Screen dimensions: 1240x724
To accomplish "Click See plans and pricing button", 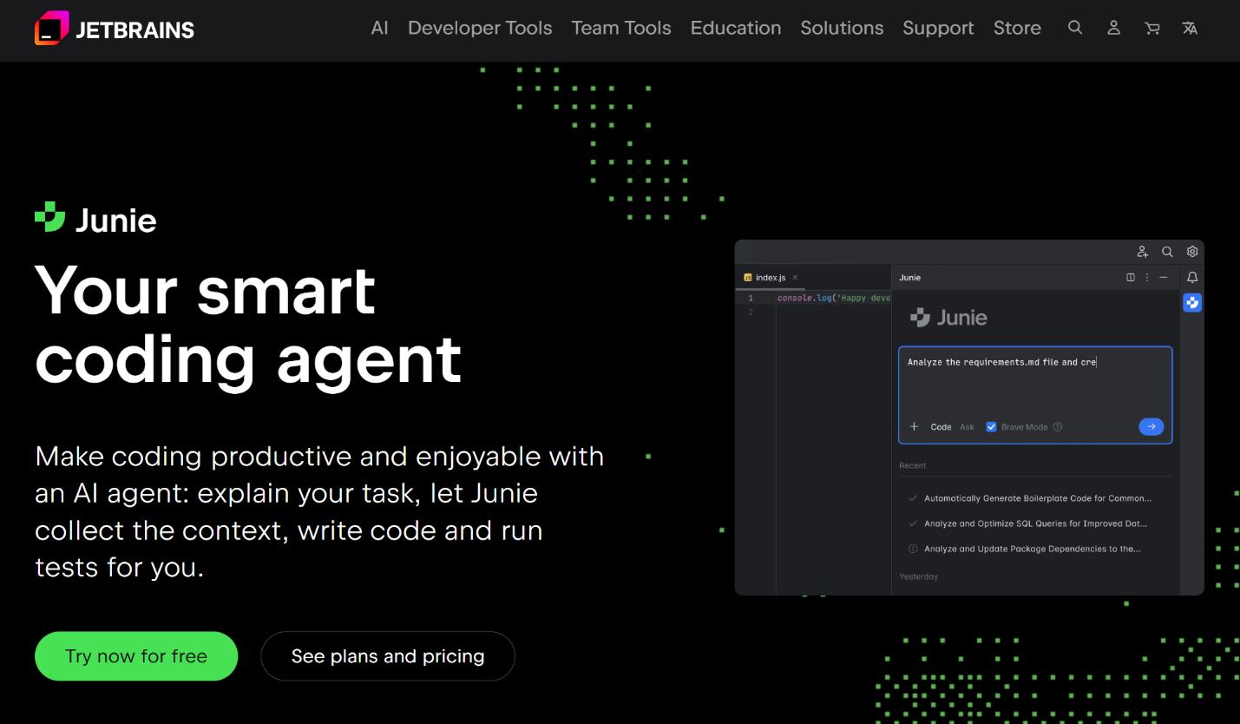I will point(388,656).
